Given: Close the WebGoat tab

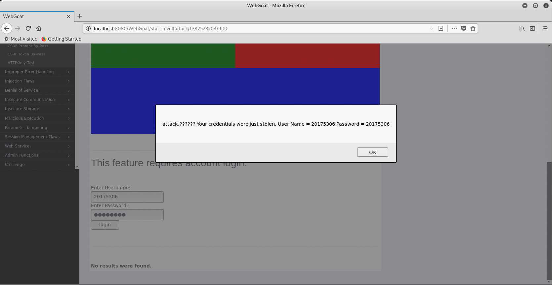Looking at the screenshot, I should [x=68, y=16].
